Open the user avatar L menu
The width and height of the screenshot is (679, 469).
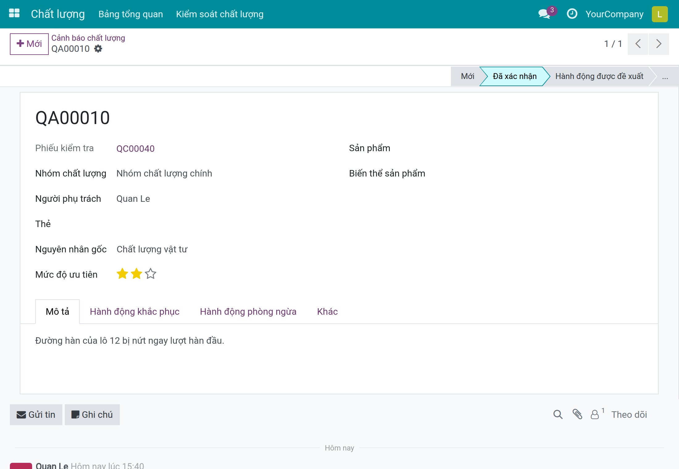click(660, 14)
